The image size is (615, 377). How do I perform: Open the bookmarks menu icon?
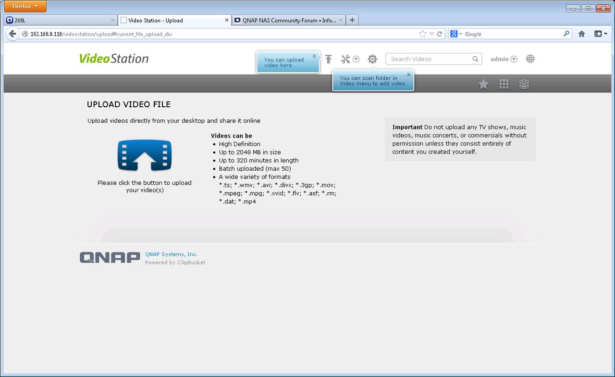[x=601, y=34]
